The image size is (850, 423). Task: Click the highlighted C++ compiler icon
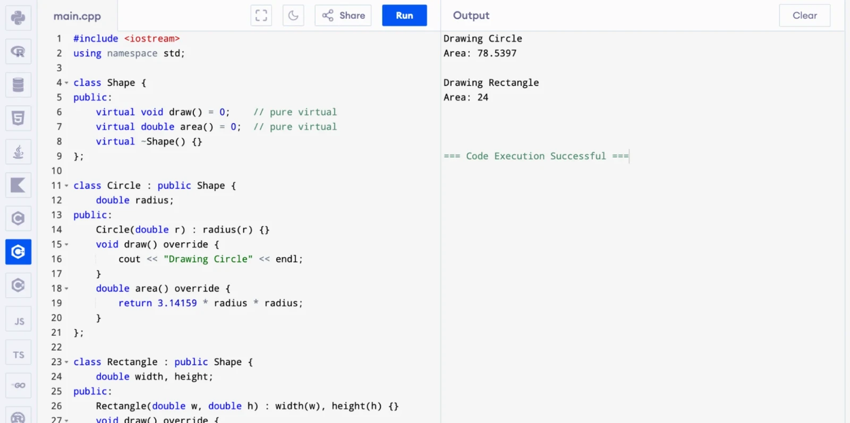point(18,252)
